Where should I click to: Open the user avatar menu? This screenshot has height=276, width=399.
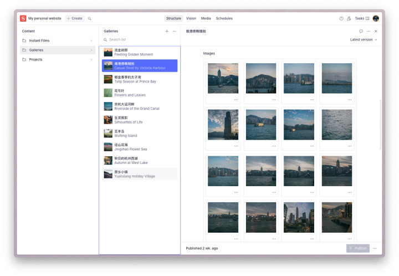click(x=376, y=18)
